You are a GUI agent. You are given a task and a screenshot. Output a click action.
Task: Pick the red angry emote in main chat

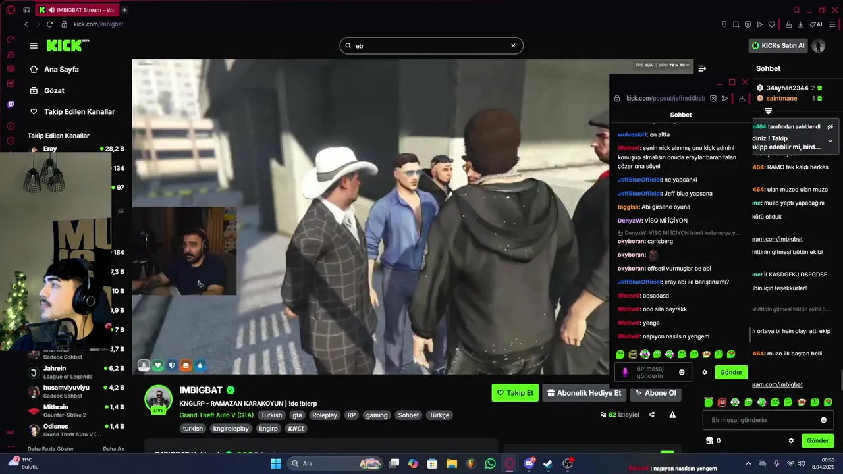(722, 402)
